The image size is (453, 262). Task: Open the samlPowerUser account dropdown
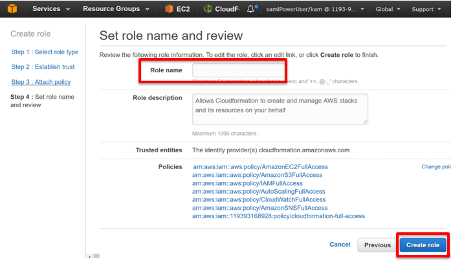(x=315, y=9)
